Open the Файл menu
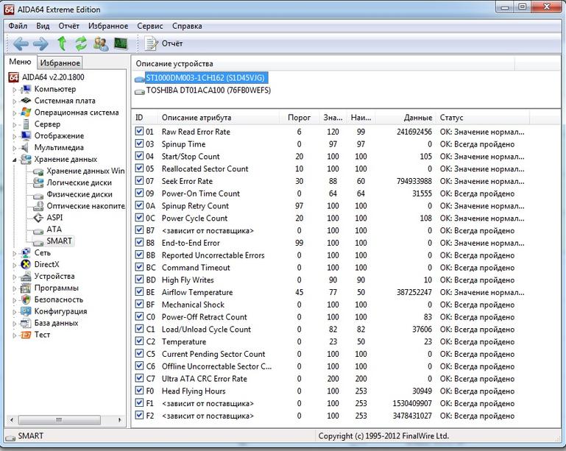The width and height of the screenshot is (566, 451). tap(18, 26)
